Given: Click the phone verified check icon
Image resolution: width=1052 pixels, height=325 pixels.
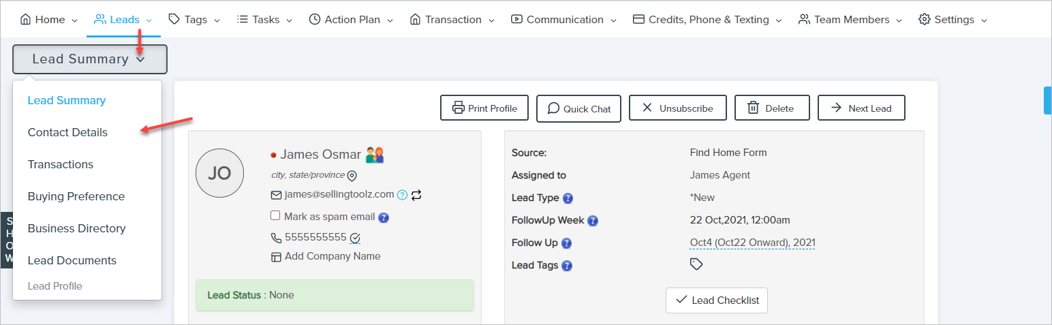Looking at the screenshot, I should pos(355,238).
